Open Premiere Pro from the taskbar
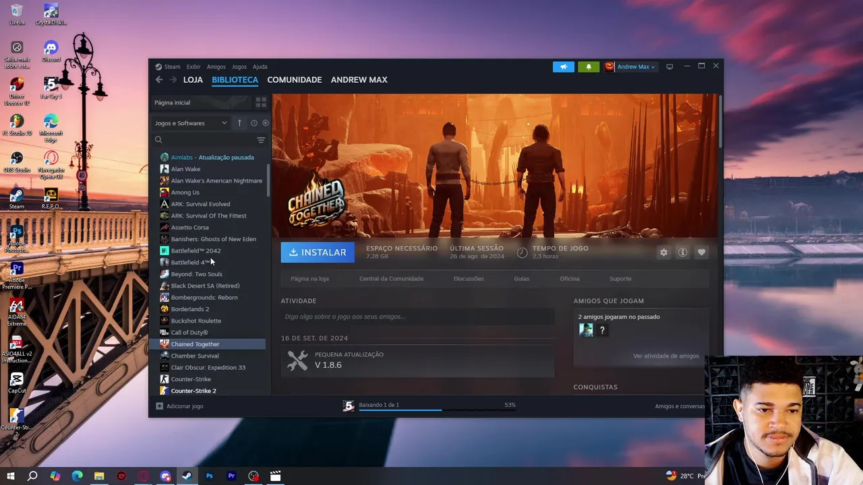The height and width of the screenshot is (485, 863). 231,476
